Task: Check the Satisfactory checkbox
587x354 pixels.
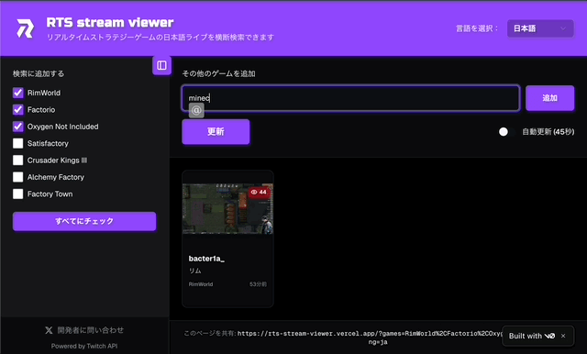Action: pyautogui.click(x=18, y=143)
